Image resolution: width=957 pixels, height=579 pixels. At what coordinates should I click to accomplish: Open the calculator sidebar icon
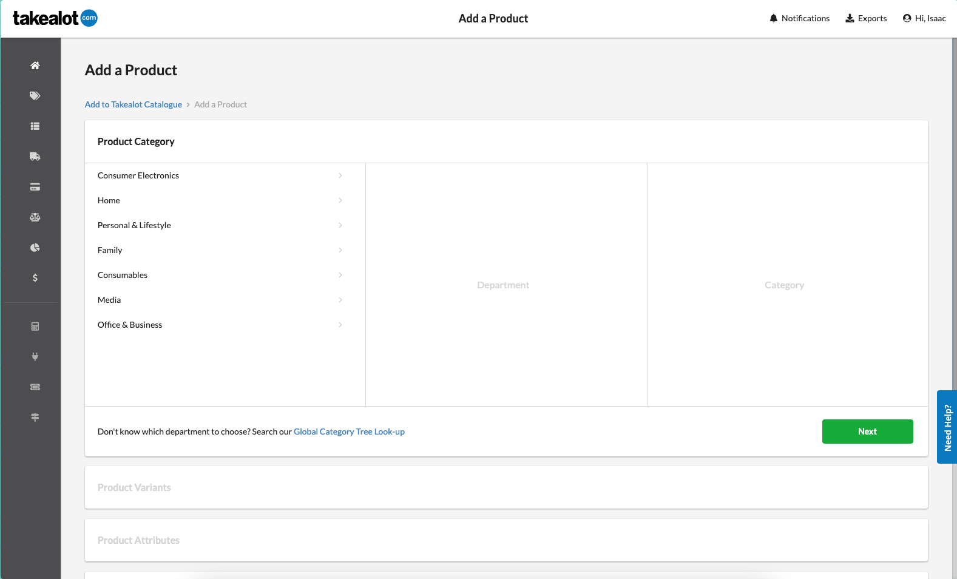(35, 327)
